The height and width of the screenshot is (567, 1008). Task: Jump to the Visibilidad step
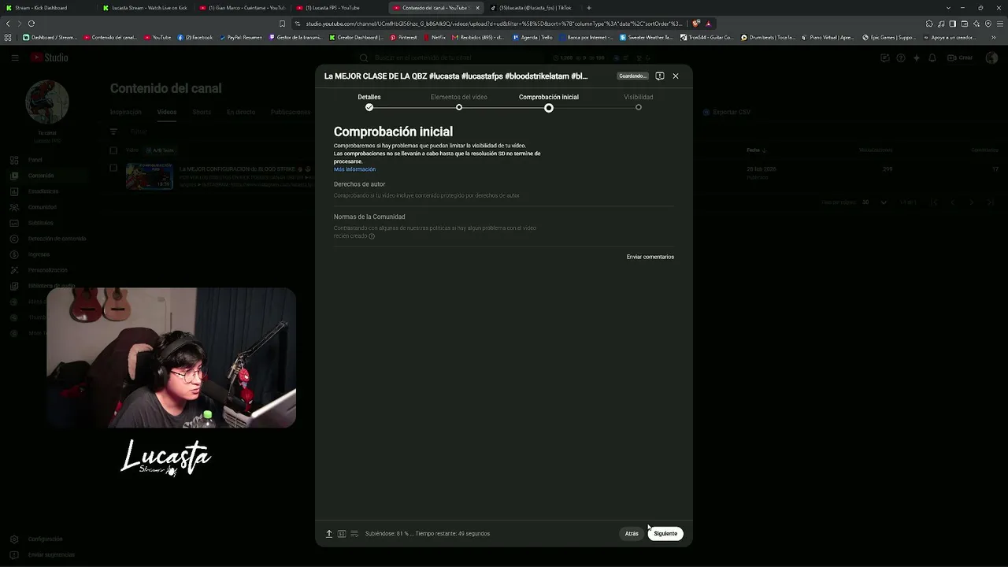tap(639, 102)
